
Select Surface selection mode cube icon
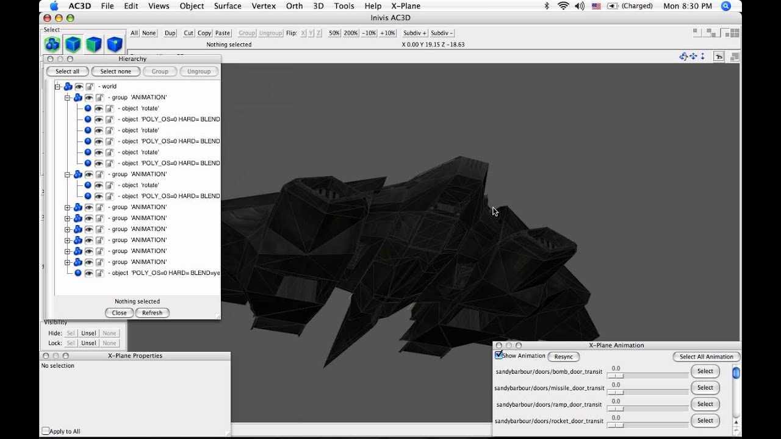tap(94, 44)
